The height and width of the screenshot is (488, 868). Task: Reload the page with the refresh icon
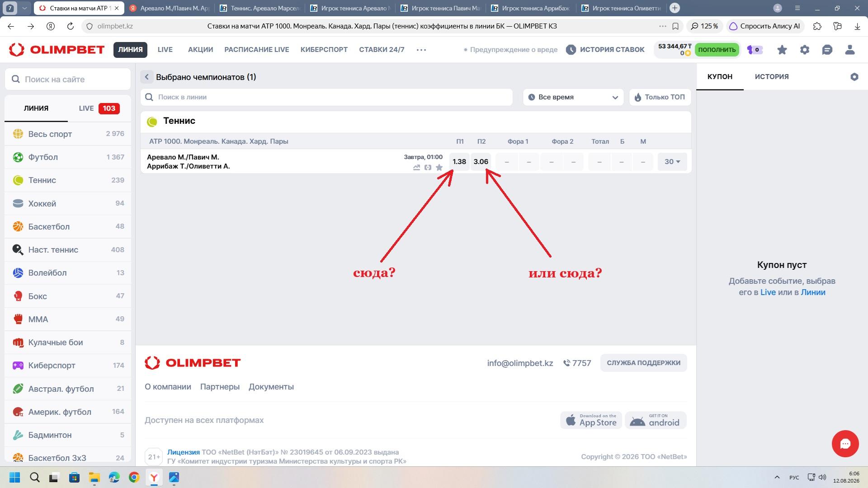(x=70, y=26)
